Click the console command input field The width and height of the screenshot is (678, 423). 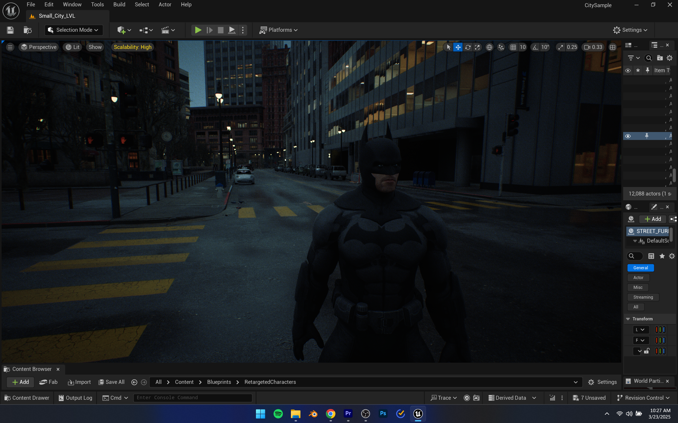[x=192, y=398]
